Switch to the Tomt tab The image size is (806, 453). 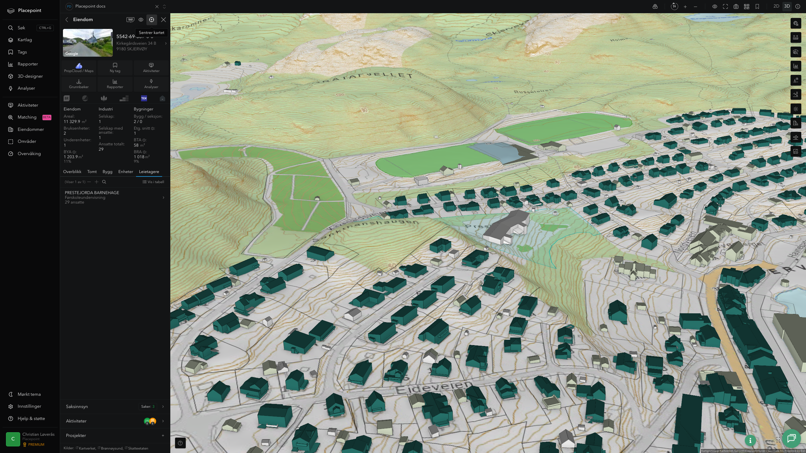pos(92,172)
